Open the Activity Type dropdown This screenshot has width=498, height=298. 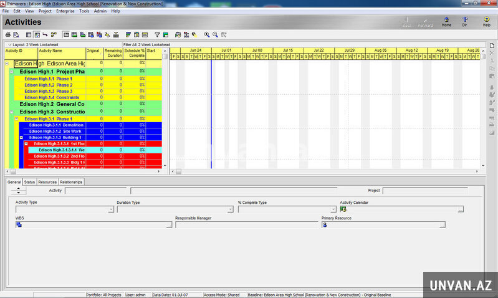111,209
